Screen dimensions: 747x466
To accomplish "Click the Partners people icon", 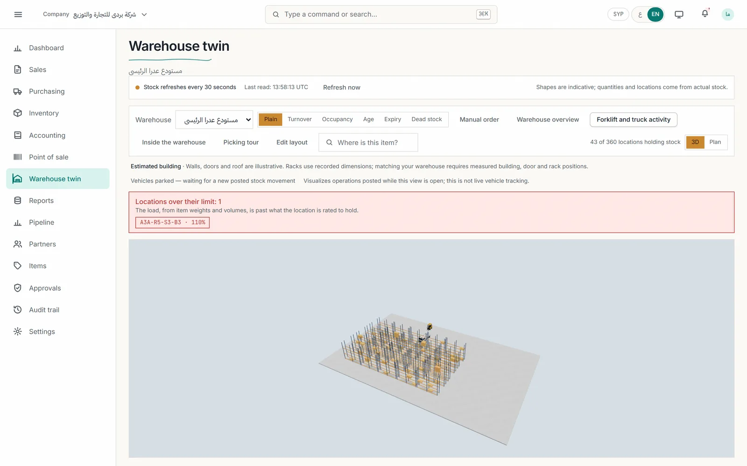I will pyautogui.click(x=18, y=244).
